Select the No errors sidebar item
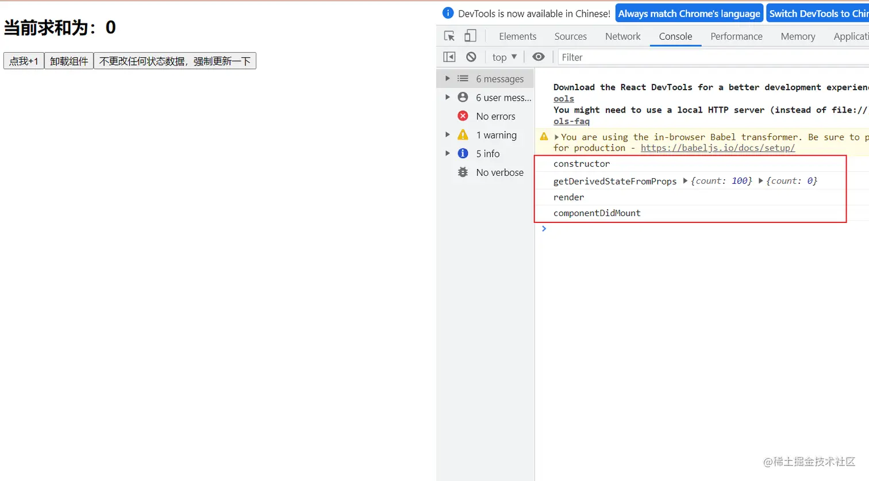869x481 pixels. (485, 116)
